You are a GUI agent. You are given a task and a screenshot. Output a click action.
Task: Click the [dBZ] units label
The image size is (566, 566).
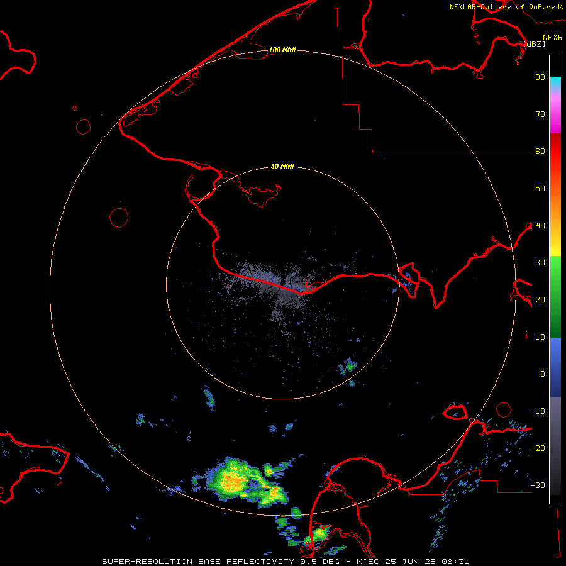534,43
